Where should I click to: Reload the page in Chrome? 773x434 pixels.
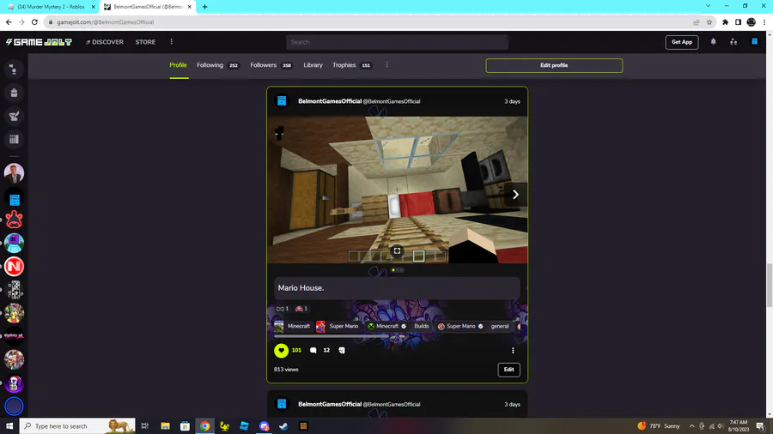pyautogui.click(x=34, y=22)
